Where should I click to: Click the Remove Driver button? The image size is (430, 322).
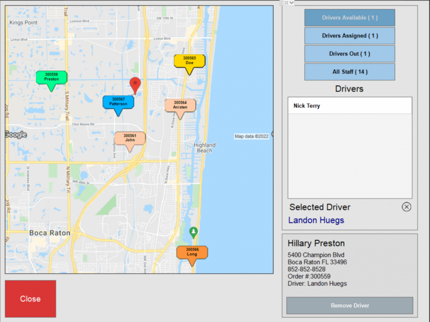(350, 305)
